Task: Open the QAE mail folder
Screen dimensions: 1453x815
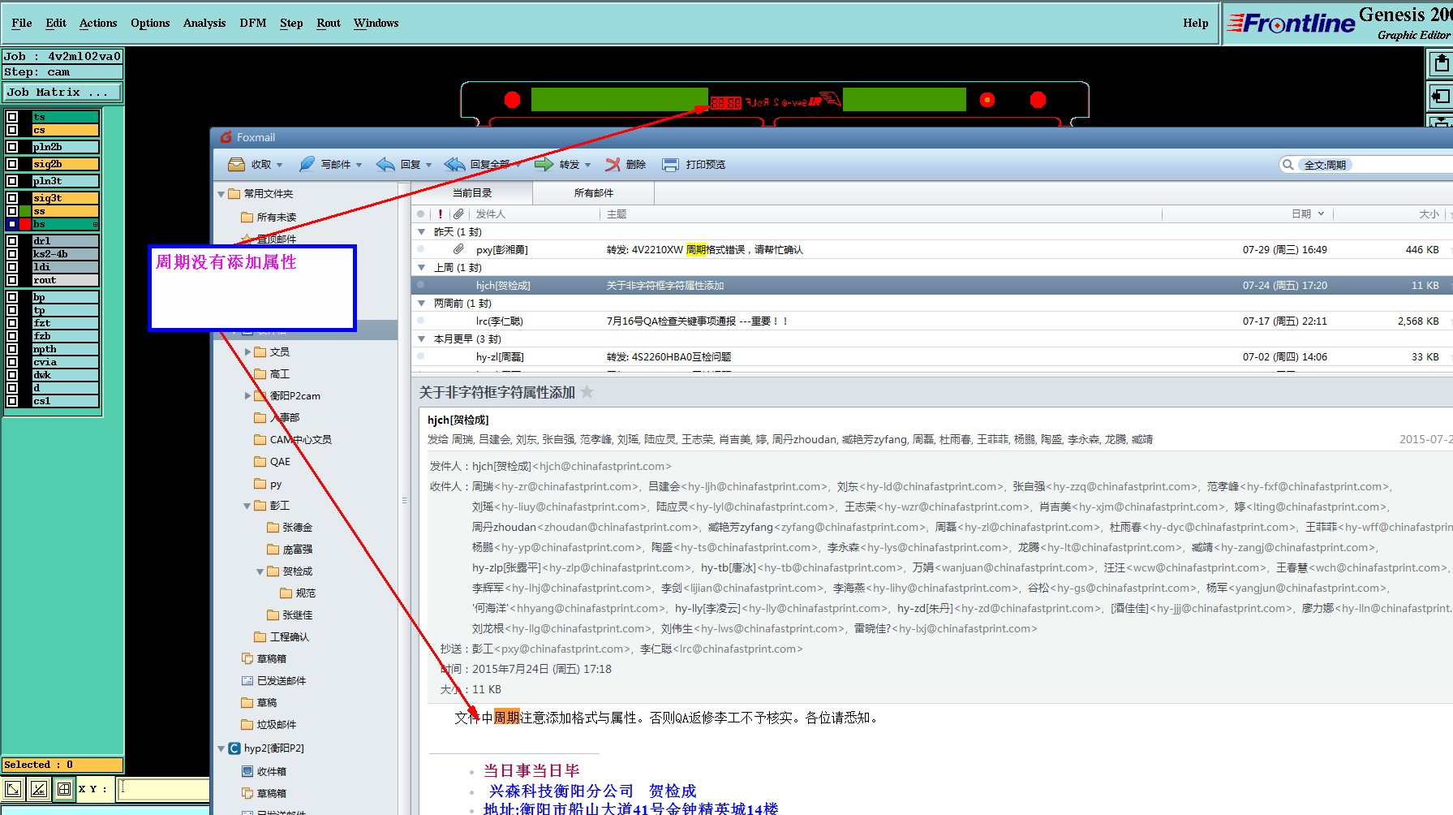Action: [273, 461]
